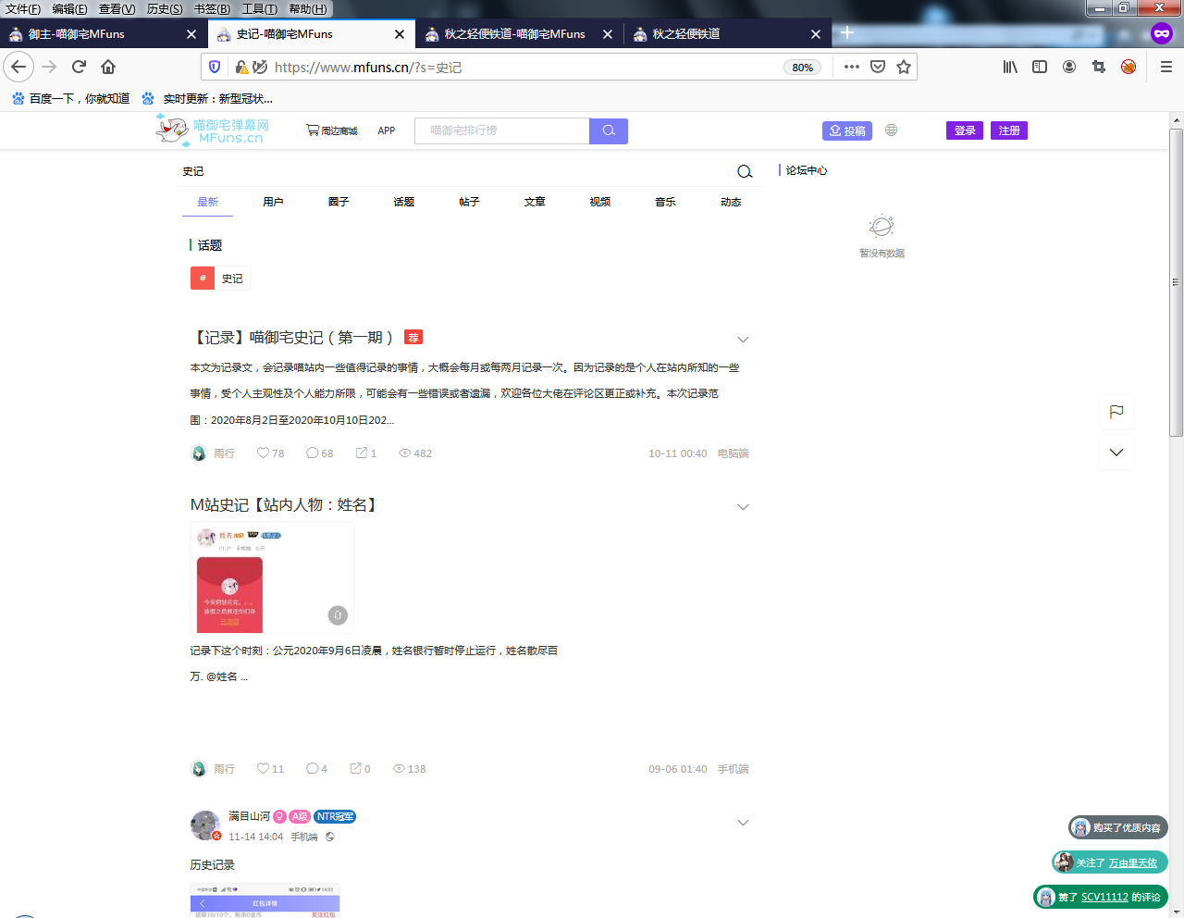The width and height of the screenshot is (1184, 918).
Task: Click the Firefox reload page icon
Action: (x=79, y=67)
